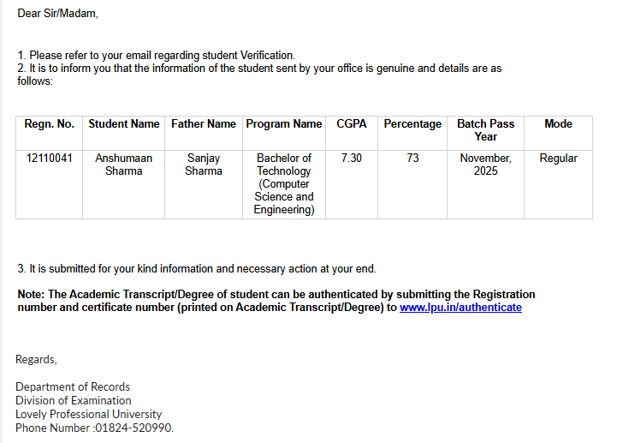Open the www.lpu.in/authenticate link
Viewport: 617px width, 443px height.
coord(460,307)
